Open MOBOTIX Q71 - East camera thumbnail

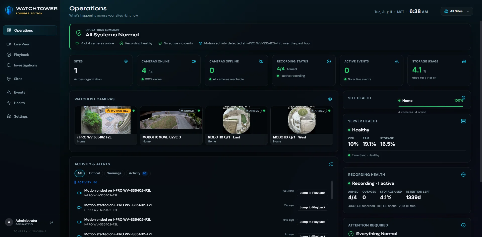coord(236,120)
